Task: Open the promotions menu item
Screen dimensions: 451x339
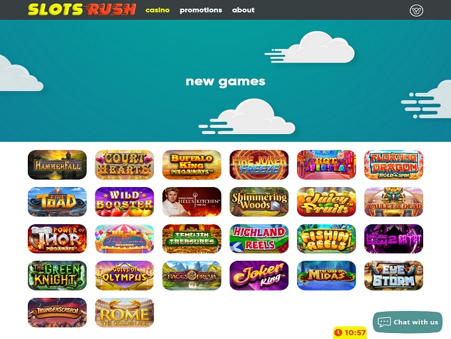Action: pyautogui.click(x=201, y=10)
